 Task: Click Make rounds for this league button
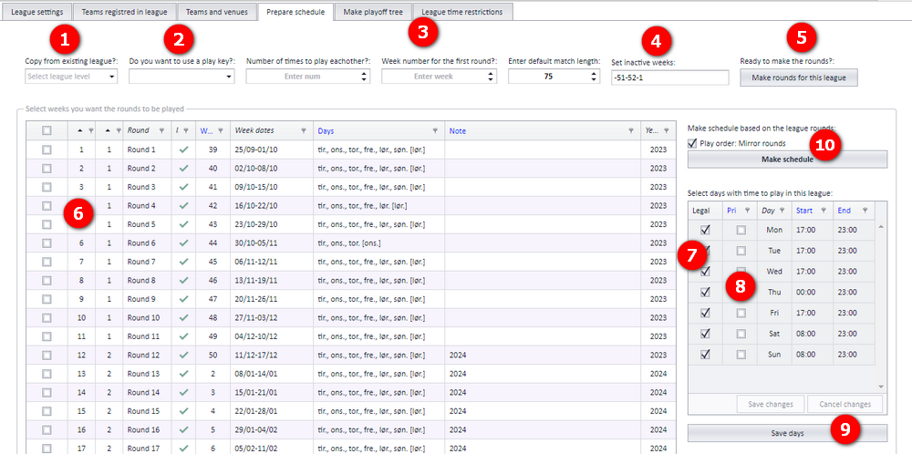(799, 77)
